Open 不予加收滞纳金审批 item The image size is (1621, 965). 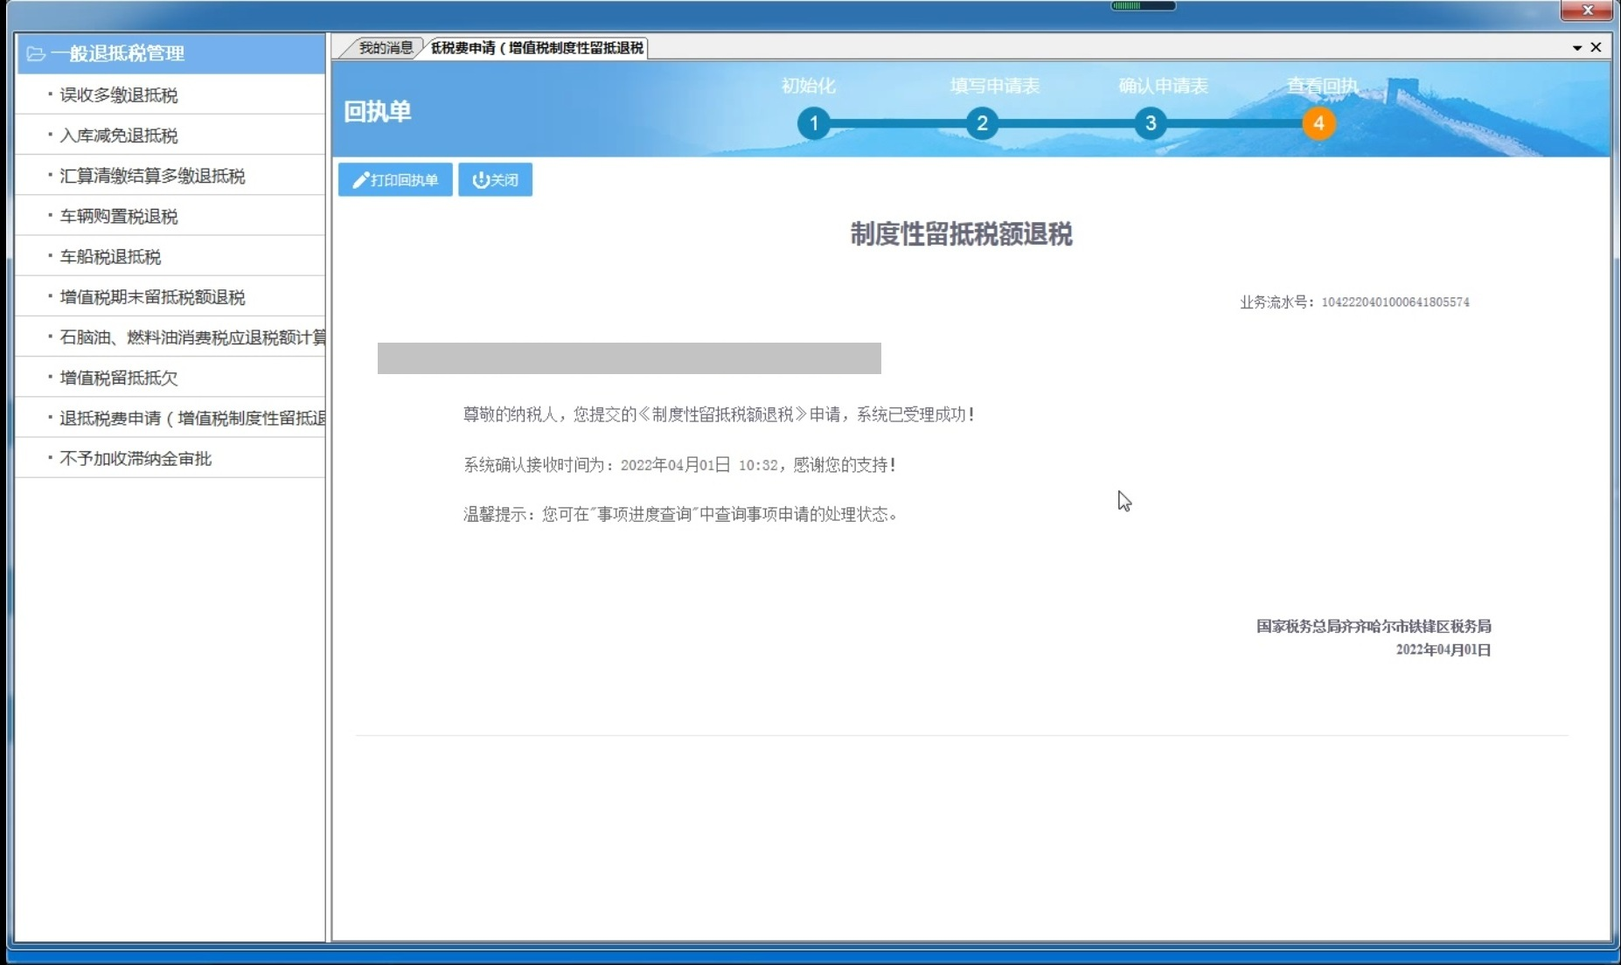tap(136, 459)
